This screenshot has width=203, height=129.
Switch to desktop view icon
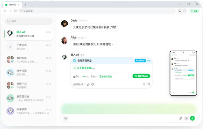point(180,11)
